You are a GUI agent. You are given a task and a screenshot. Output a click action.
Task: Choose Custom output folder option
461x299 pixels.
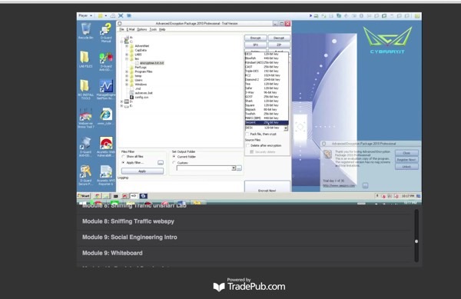coord(174,163)
